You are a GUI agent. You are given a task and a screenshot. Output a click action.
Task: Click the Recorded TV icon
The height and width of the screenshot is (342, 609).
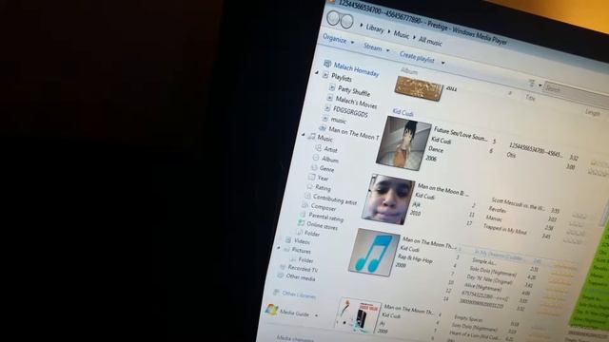coord(283,267)
